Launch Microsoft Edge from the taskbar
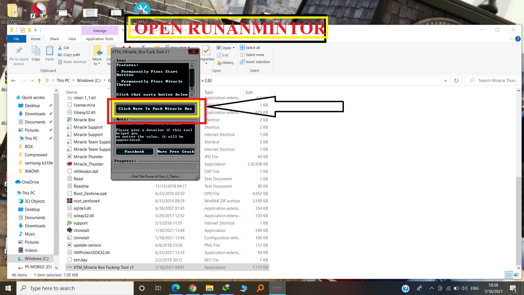The image size is (524, 295). (x=176, y=288)
